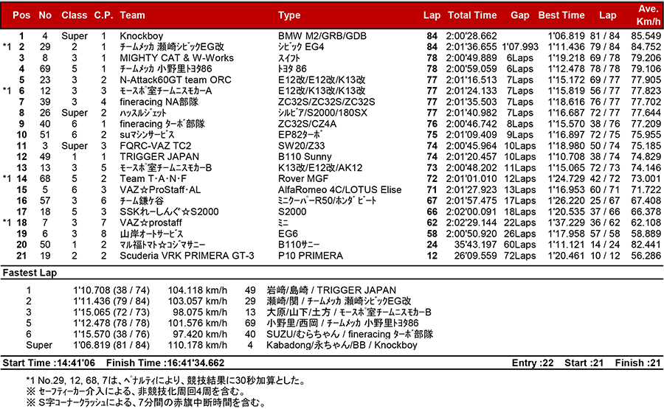Select car type BMW M2/GRB/GDB
This screenshot has height=409, width=664.
point(322,36)
